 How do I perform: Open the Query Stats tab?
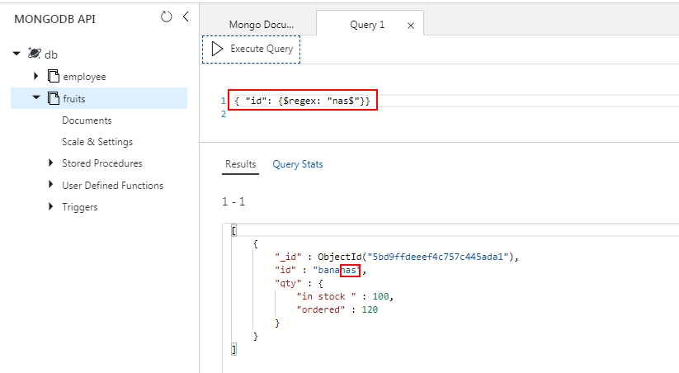coord(298,164)
